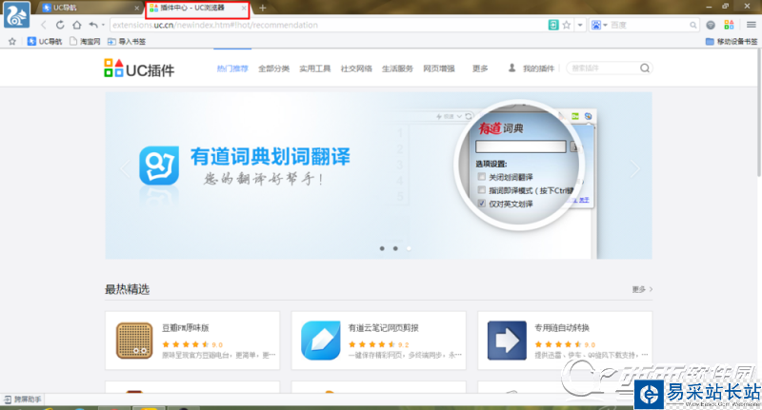This screenshot has height=410, width=762.
Task: Bookmark this page with address bar star
Action: tap(567, 25)
